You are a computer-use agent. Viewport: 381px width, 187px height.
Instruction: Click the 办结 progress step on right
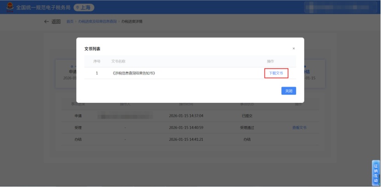pos(307,72)
